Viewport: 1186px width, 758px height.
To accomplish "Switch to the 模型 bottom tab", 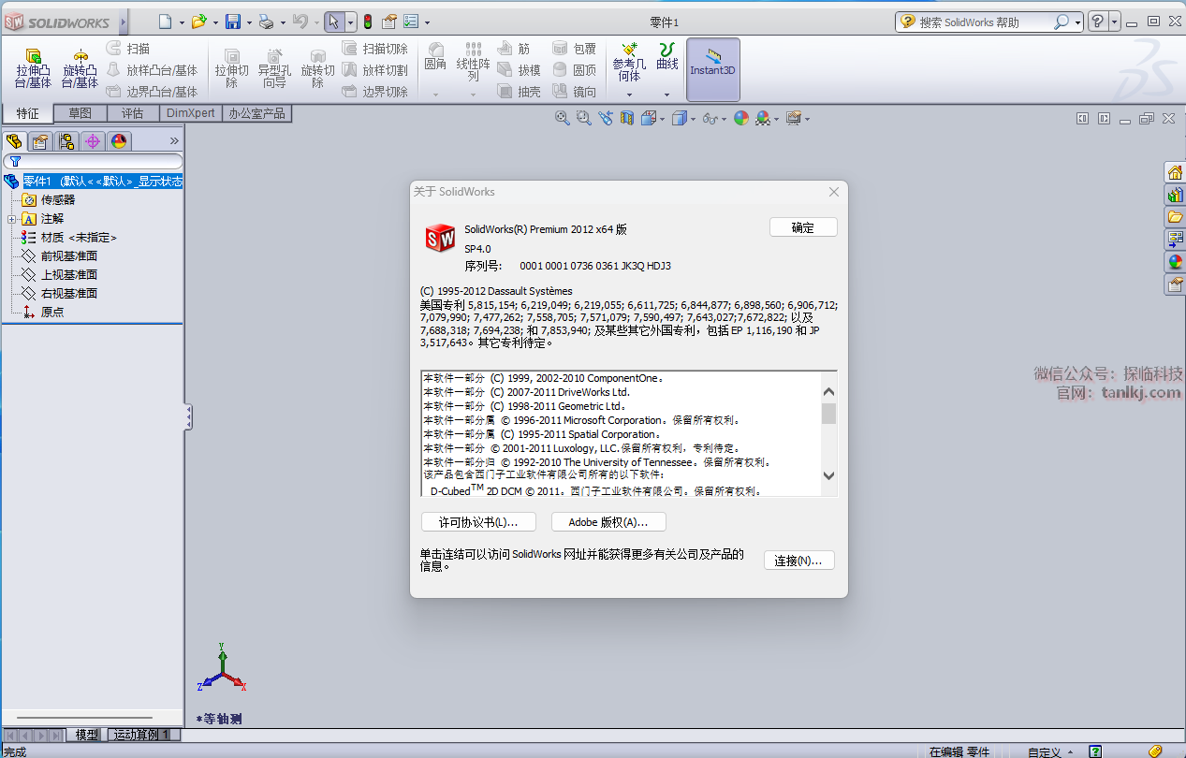I will pyautogui.click(x=87, y=736).
